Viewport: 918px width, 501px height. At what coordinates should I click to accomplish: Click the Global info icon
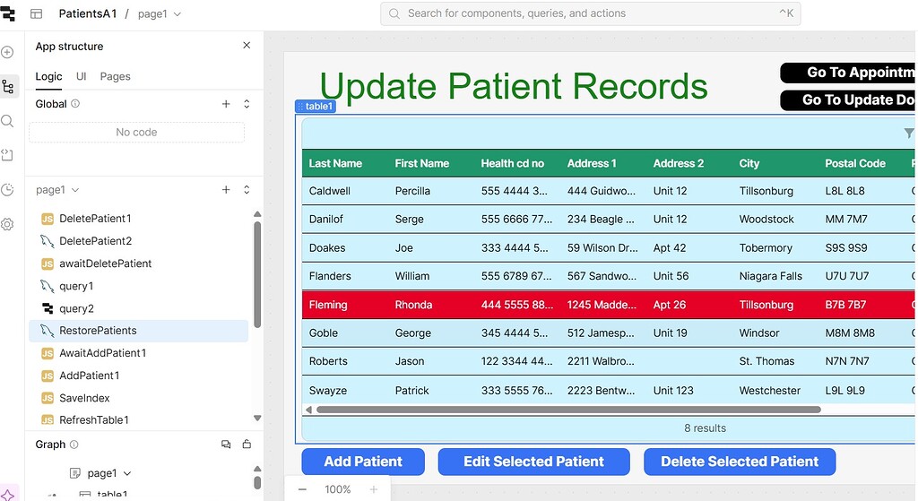click(75, 104)
